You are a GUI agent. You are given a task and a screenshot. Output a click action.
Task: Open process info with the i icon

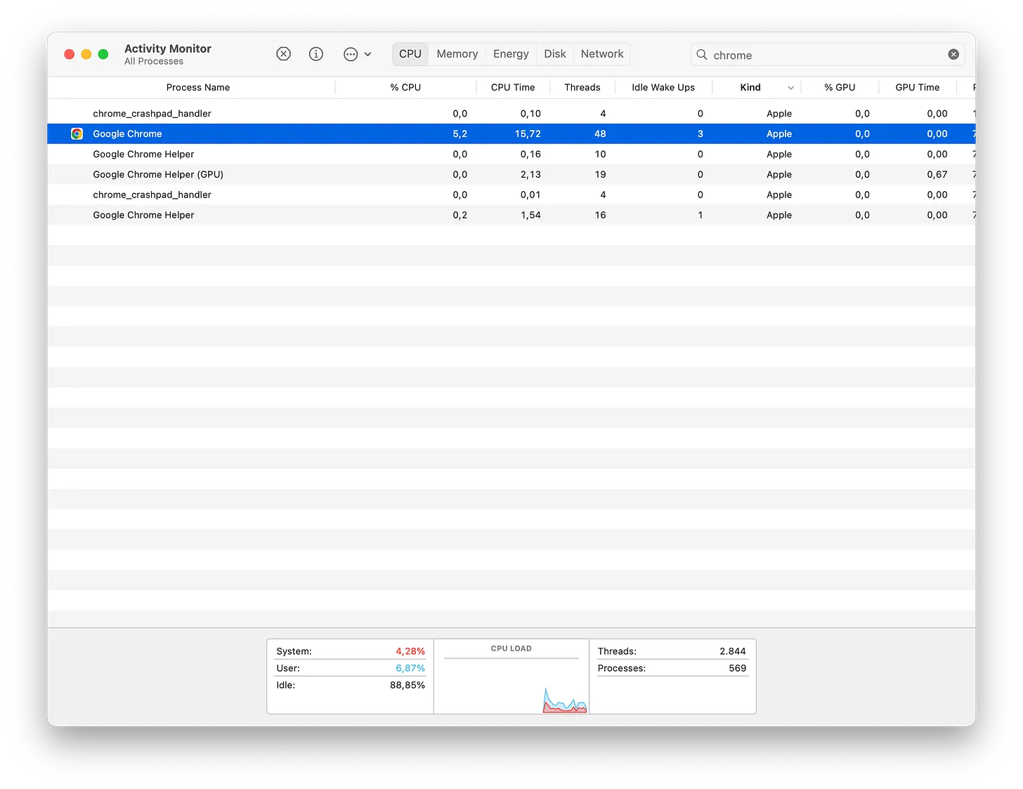(316, 54)
